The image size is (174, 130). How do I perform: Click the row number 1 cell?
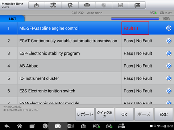click(x=9, y=28)
